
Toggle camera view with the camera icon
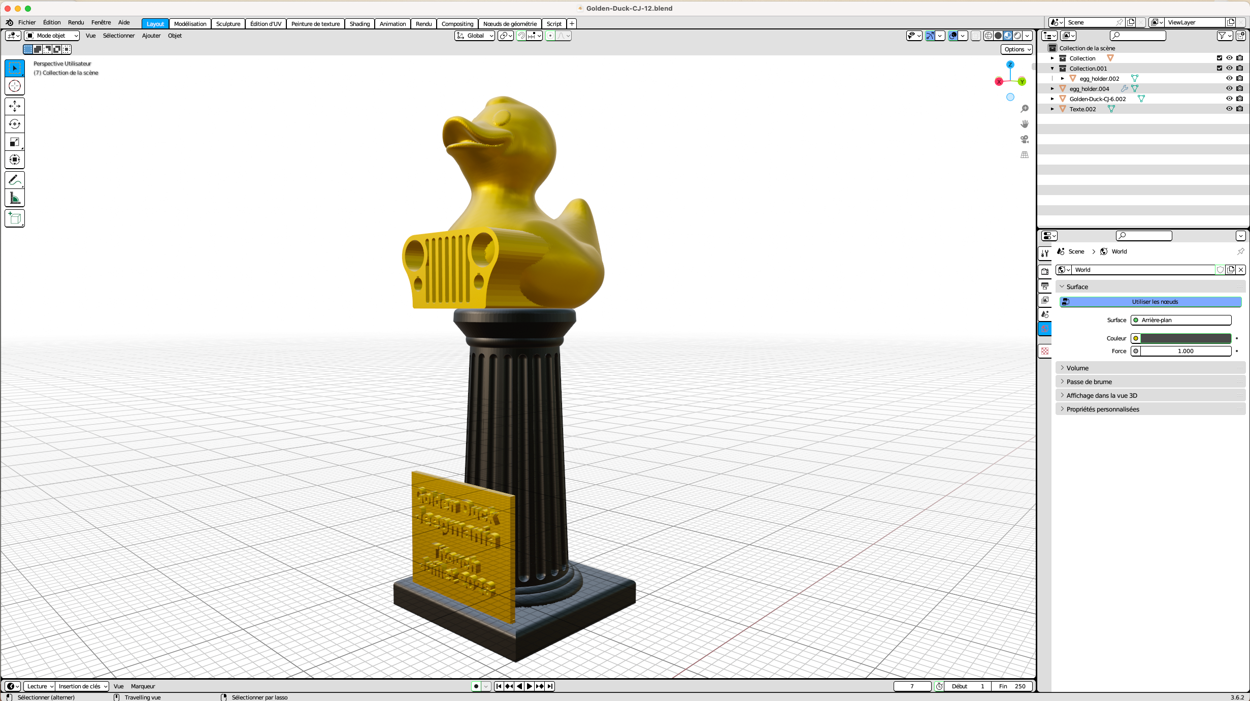(1025, 139)
